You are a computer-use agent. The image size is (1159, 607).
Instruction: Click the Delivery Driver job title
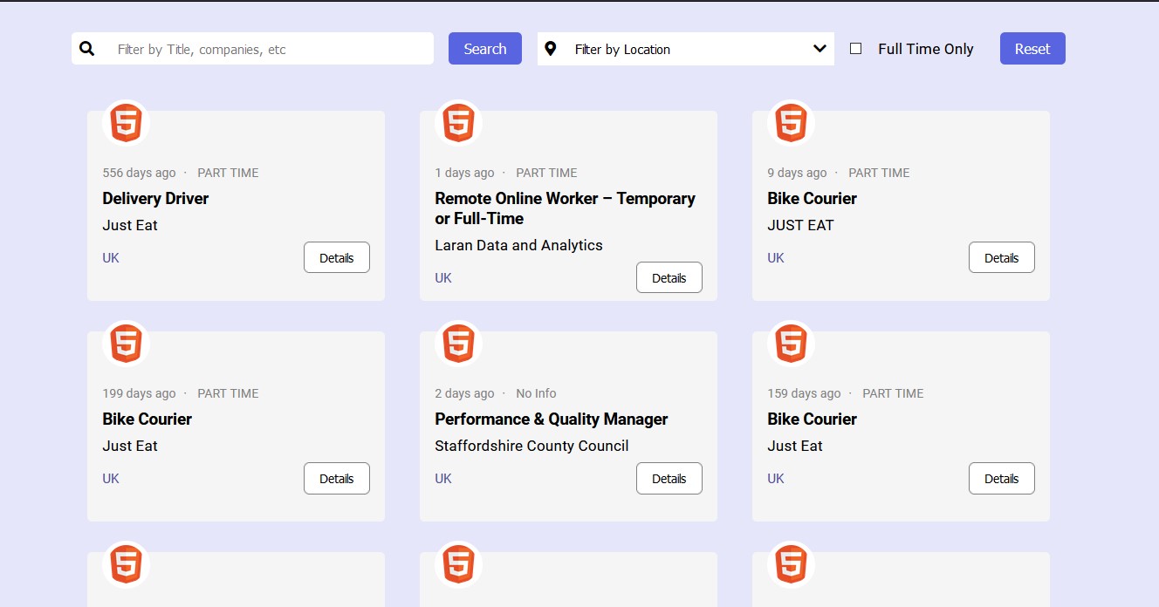click(155, 199)
